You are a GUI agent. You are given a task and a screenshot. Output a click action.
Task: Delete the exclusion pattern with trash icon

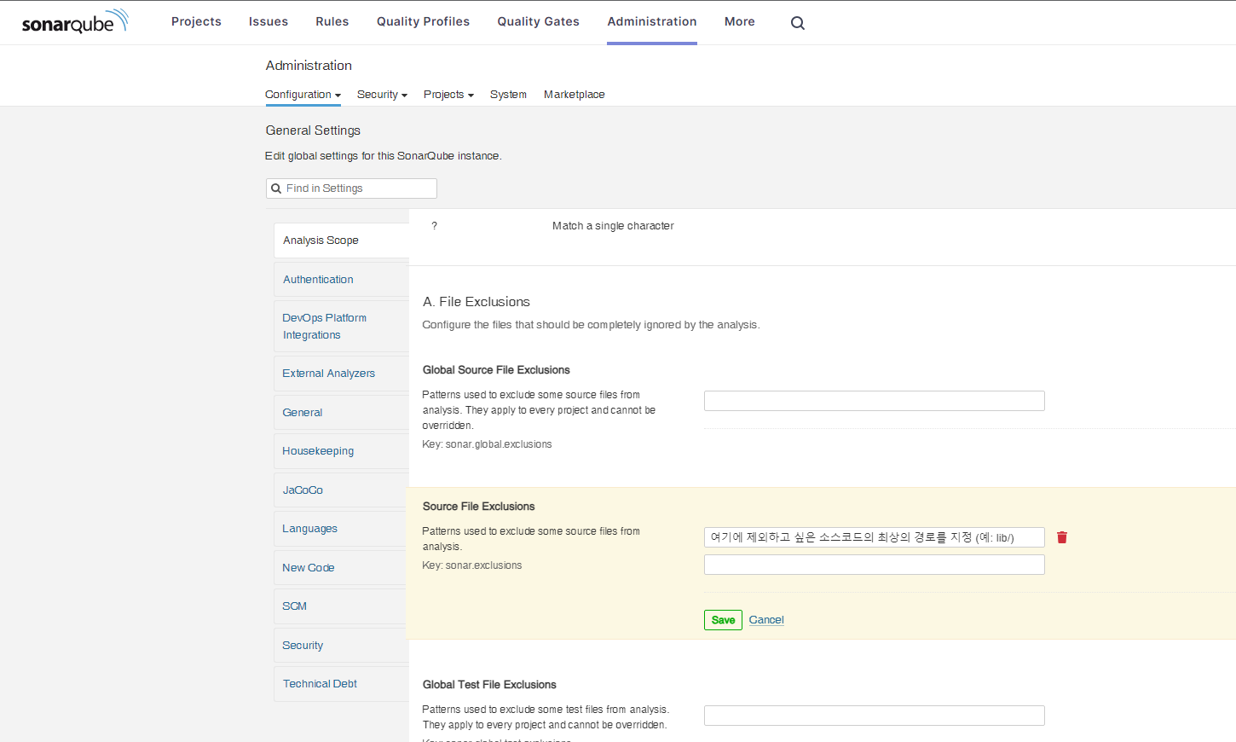point(1062,537)
